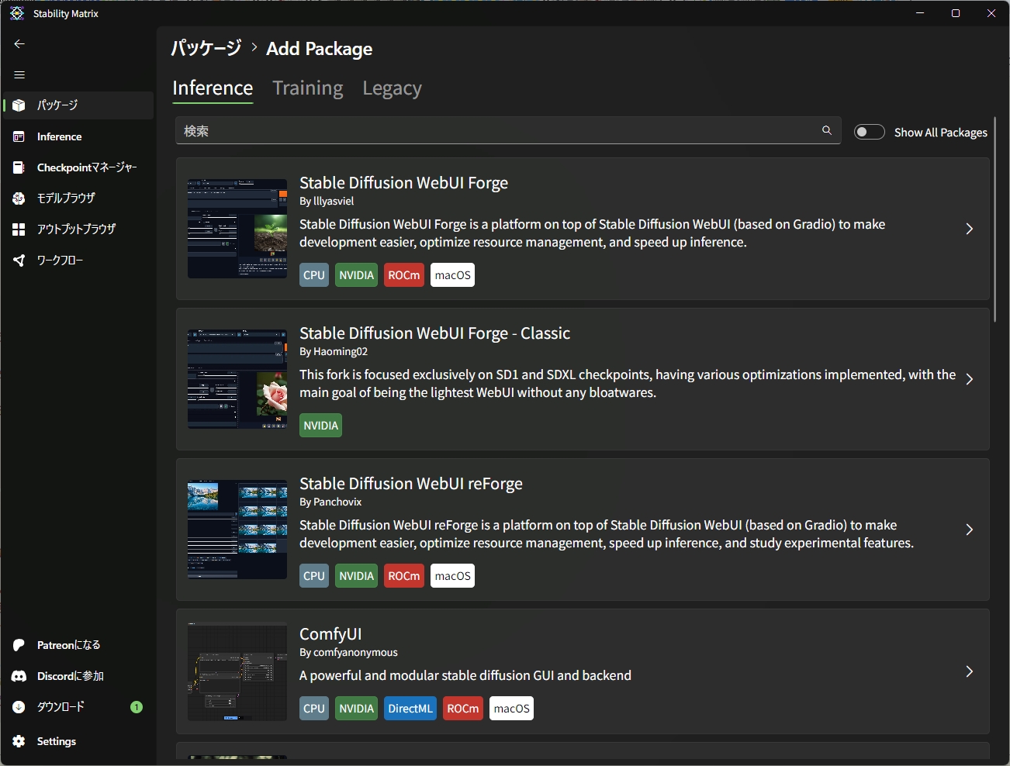Image resolution: width=1010 pixels, height=766 pixels.
Task: Click By Haoming02 author text
Action: tap(334, 352)
